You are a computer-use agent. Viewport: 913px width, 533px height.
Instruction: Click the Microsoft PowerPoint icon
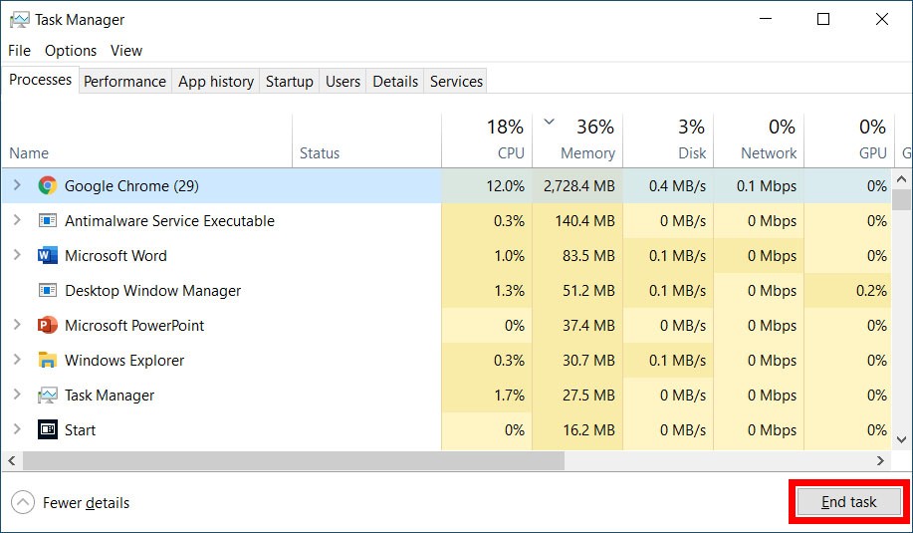click(47, 325)
